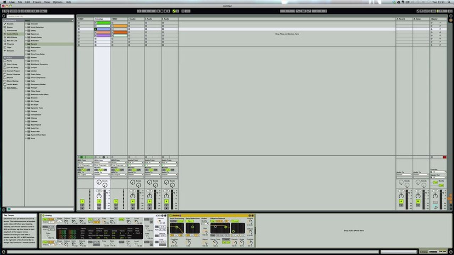Expand the Reverb item in browser

(x=26, y=44)
